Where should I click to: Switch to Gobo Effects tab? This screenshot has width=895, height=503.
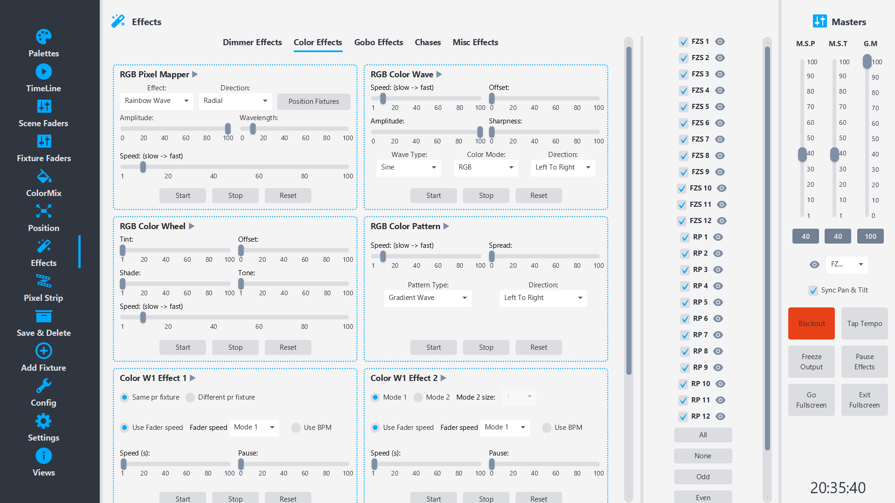point(379,42)
